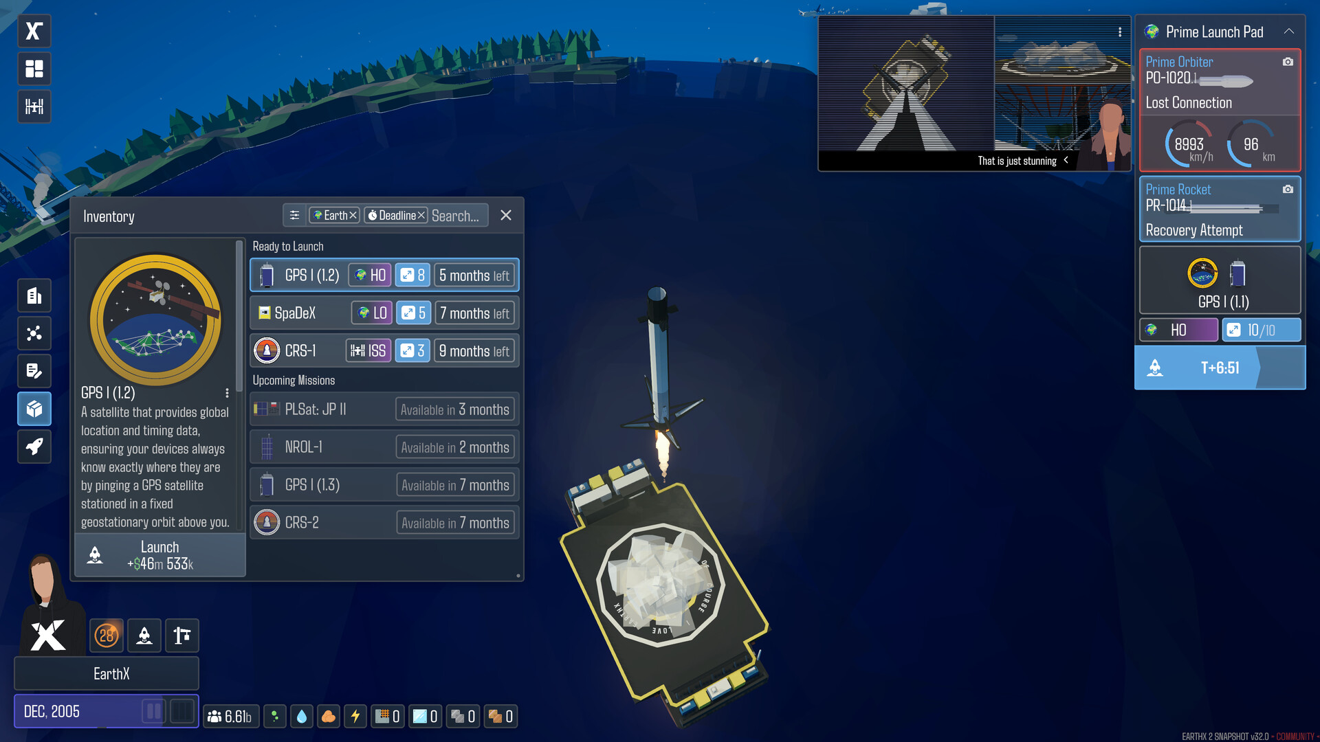Select the NROL-1 upcoming mission
The width and height of the screenshot is (1320, 742).
[x=384, y=447]
